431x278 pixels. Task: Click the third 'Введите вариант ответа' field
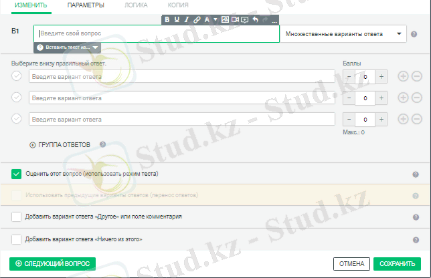(x=182, y=119)
